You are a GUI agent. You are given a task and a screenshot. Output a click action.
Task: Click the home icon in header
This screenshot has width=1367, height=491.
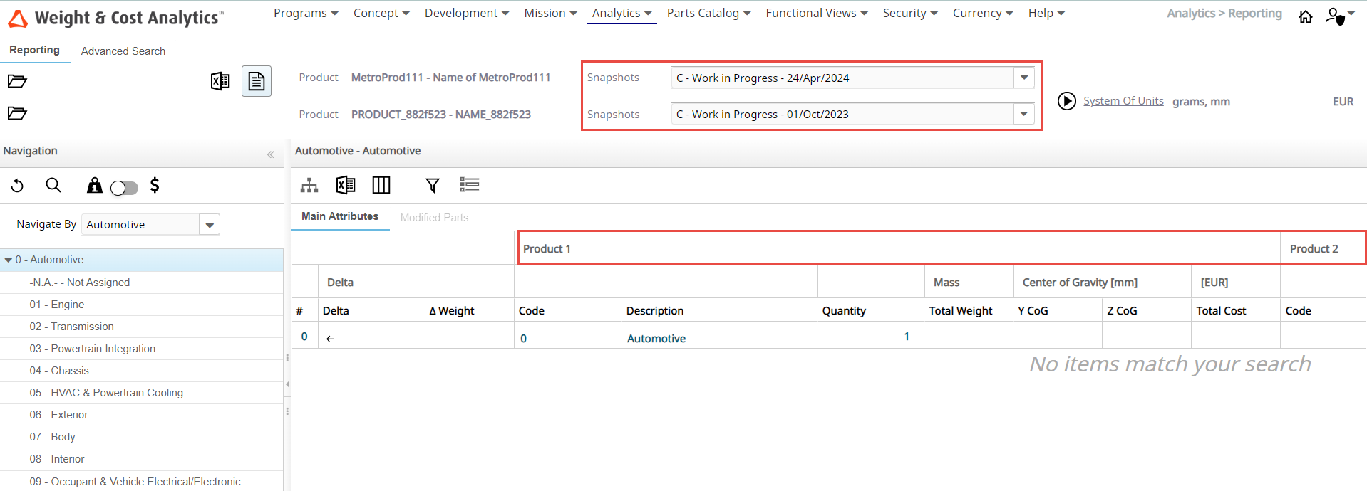click(1305, 16)
